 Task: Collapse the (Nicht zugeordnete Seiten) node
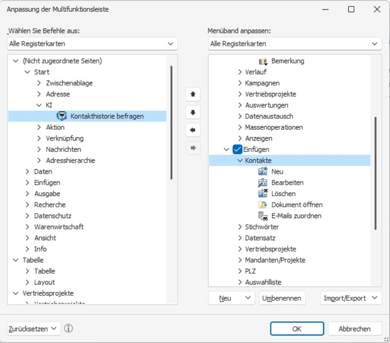(x=16, y=61)
